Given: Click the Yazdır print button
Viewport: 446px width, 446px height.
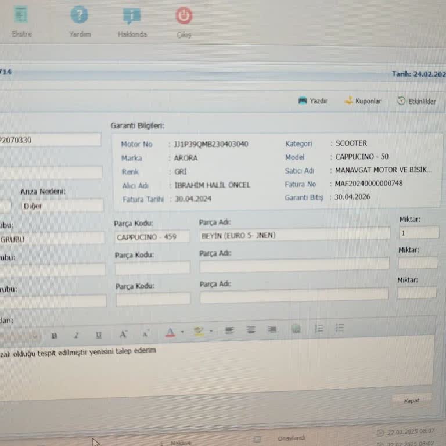Looking at the screenshot, I should [x=313, y=100].
